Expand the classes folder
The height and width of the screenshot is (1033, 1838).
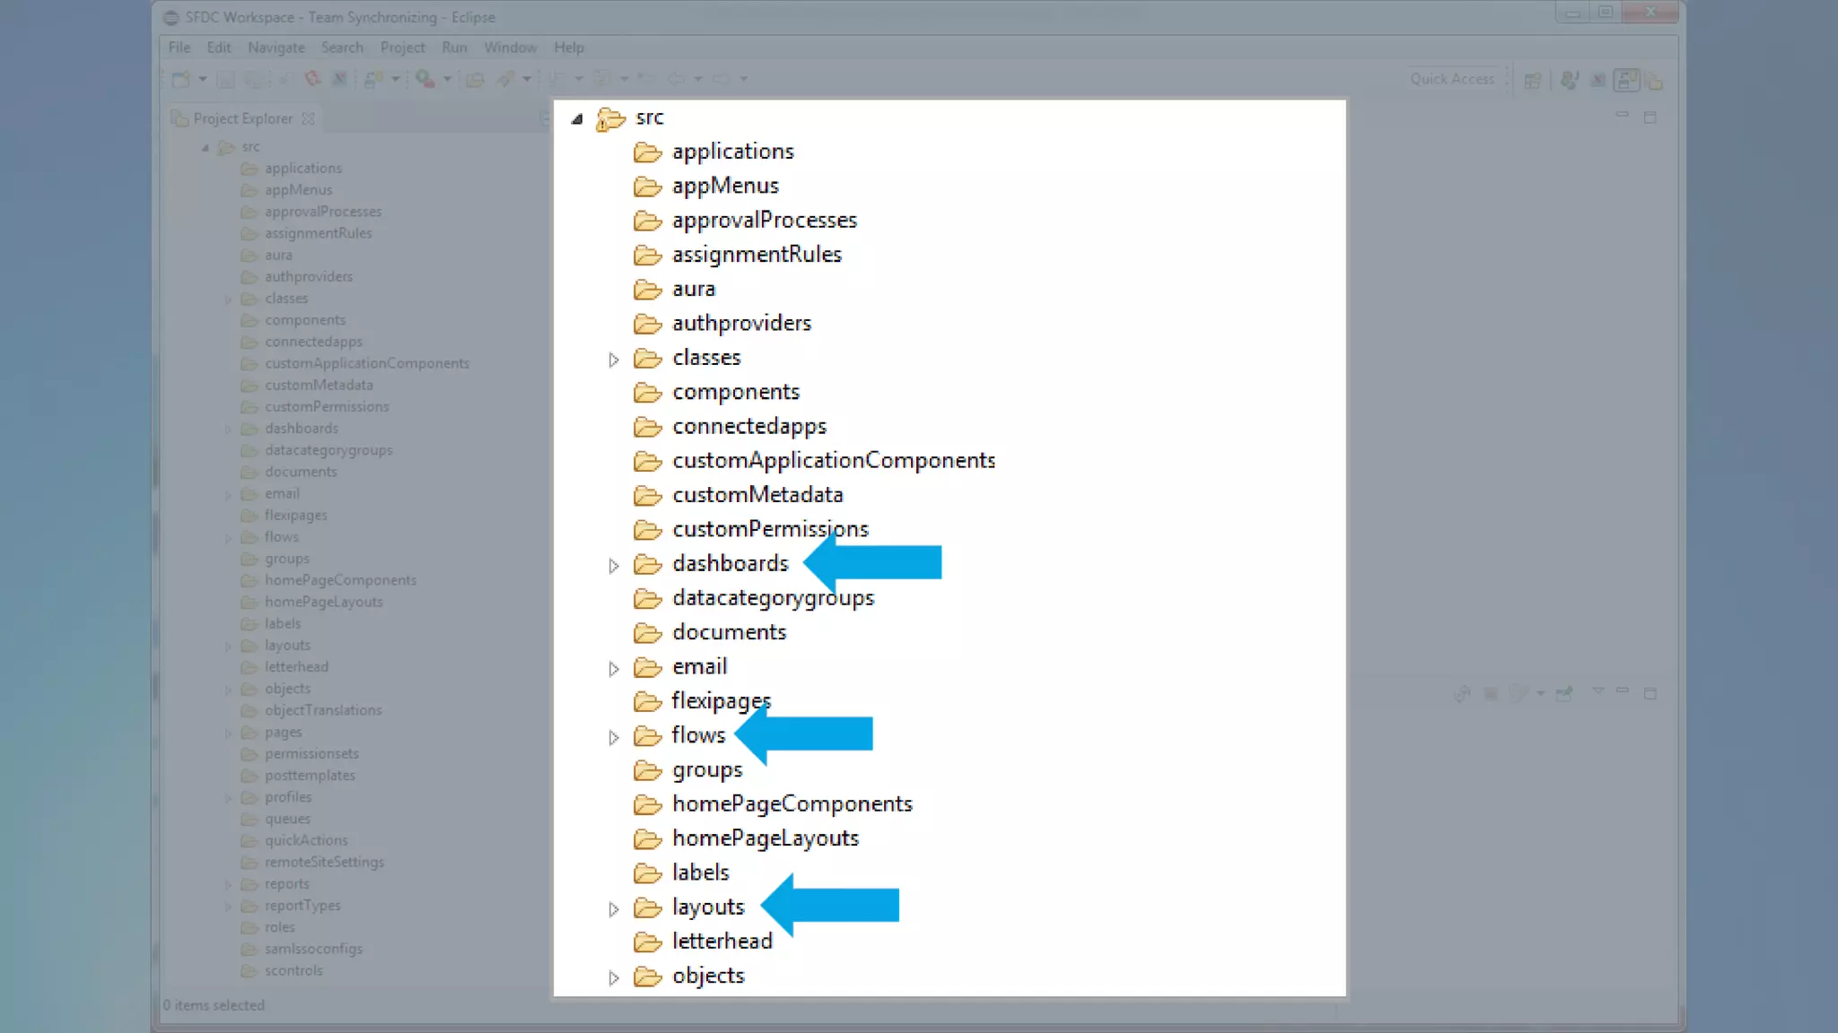coord(614,360)
